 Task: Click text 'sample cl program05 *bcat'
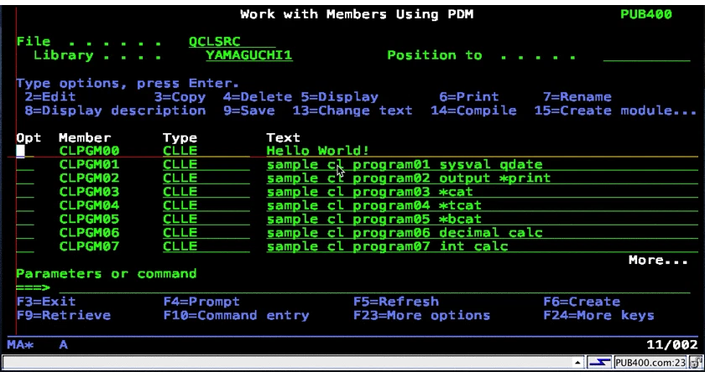coord(374,219)
